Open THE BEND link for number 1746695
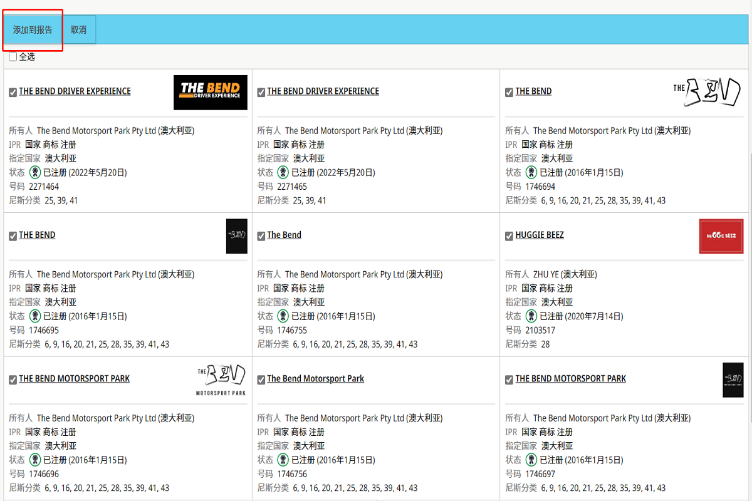The image size is (752, 501). coord(37,235)
